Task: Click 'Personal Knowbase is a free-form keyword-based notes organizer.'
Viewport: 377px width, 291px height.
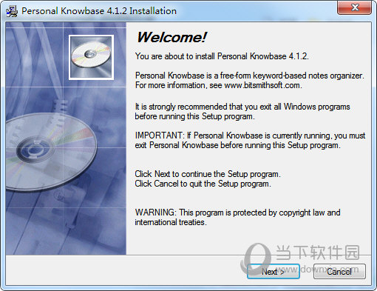Action: point(249,76)
